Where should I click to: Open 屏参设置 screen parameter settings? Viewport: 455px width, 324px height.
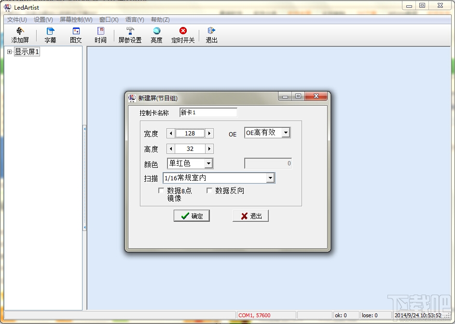click(x=130, y=35)
